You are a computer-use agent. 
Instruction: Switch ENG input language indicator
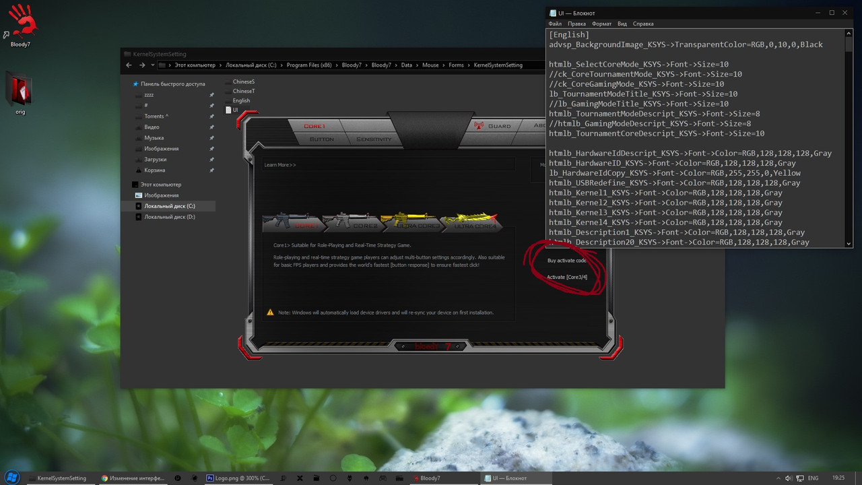pos(813,478)
